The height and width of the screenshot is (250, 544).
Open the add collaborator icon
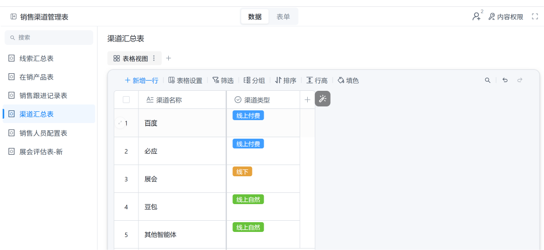(x=477, y=16)
